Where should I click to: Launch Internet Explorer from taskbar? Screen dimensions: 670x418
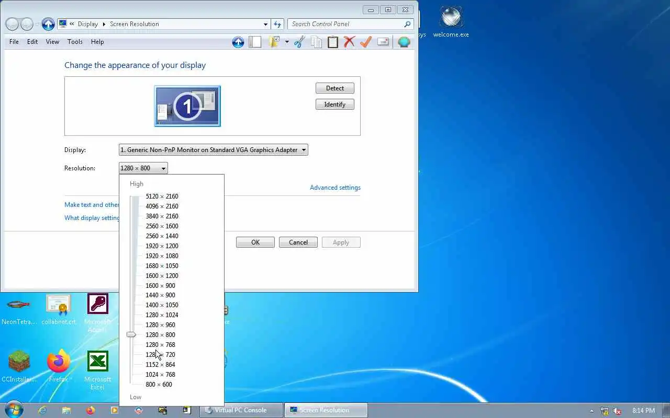[x=42, y=411]
